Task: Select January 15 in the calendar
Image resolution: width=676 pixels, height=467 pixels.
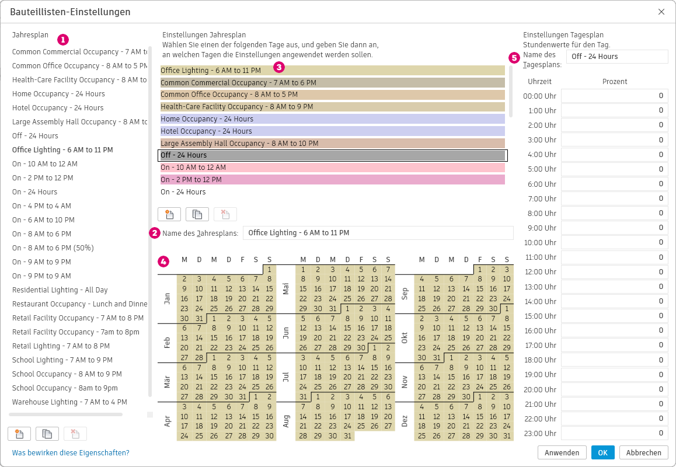Action: (x=270, y=289)
